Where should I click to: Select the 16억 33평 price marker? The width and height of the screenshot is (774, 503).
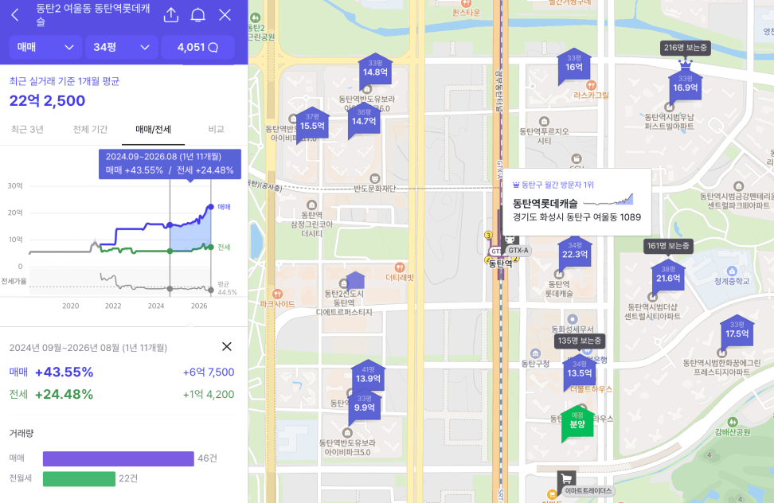(573, 64)
